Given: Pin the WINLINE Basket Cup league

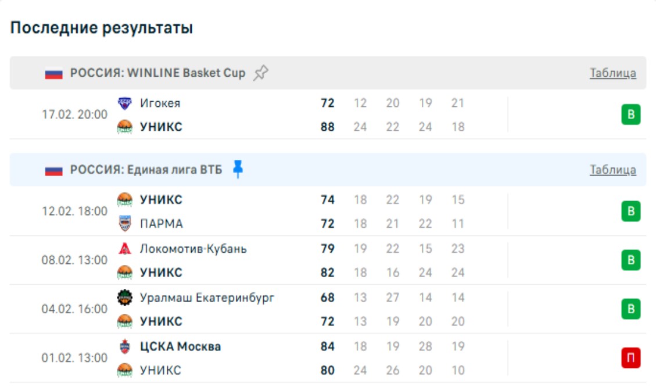Looking at the screenshot, I should [x=261, y=73].
